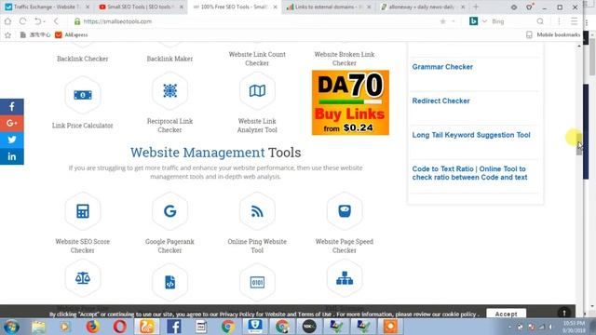Open Website Link Count Checker

(x=257, y=59)
